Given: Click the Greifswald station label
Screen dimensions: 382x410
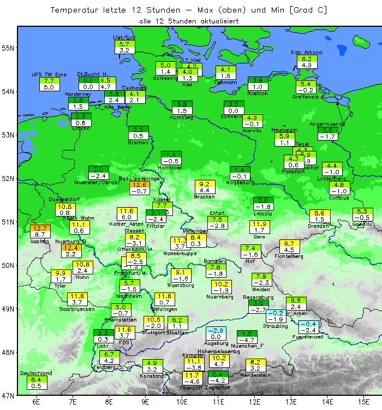Looking at the screenshot, I should 305,97.
